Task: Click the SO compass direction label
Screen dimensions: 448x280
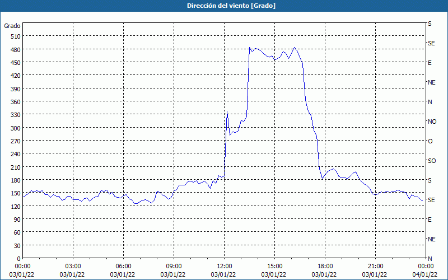Action: pos(432,161)
